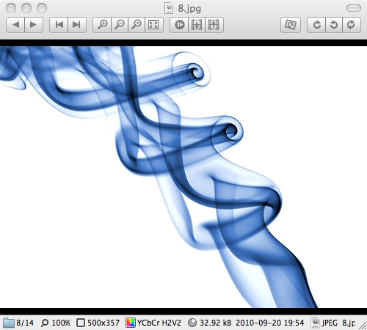This screenshot has width=367, height=330.
Task: Toggle the toolbar pill button
Action: [354, 8]
